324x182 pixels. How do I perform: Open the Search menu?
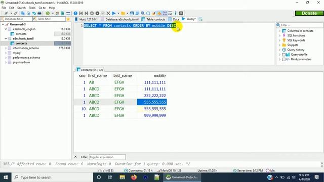(x=21, y=8)
